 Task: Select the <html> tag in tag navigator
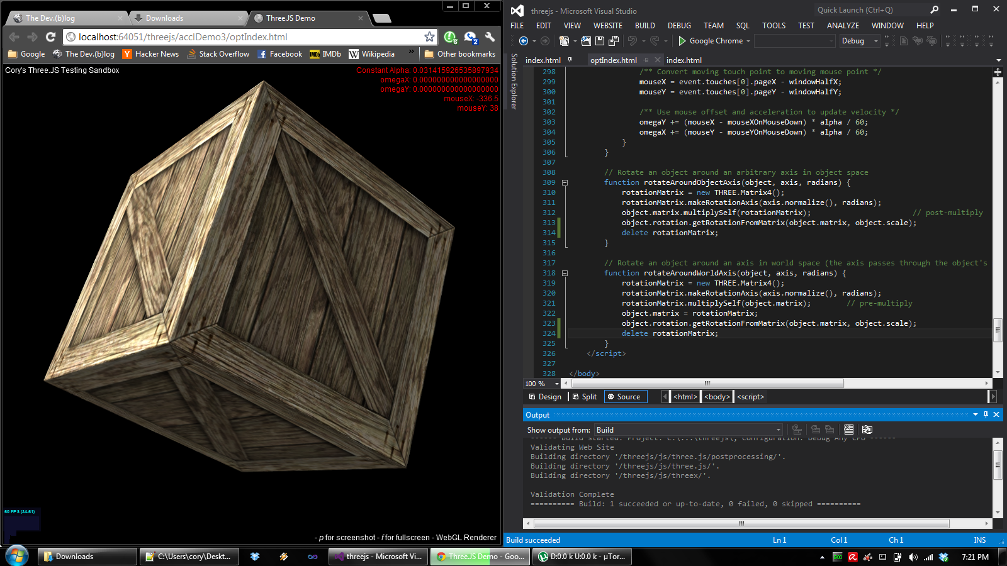click(x=685, y=397)
